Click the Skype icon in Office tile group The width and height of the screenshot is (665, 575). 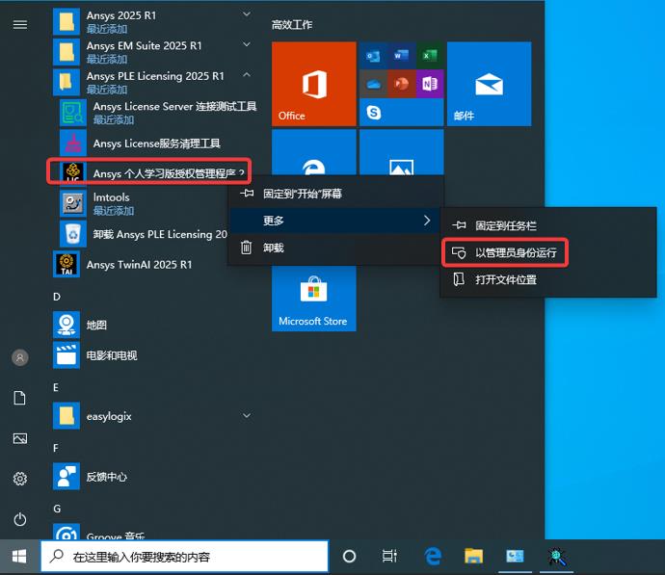coord(374,113)
